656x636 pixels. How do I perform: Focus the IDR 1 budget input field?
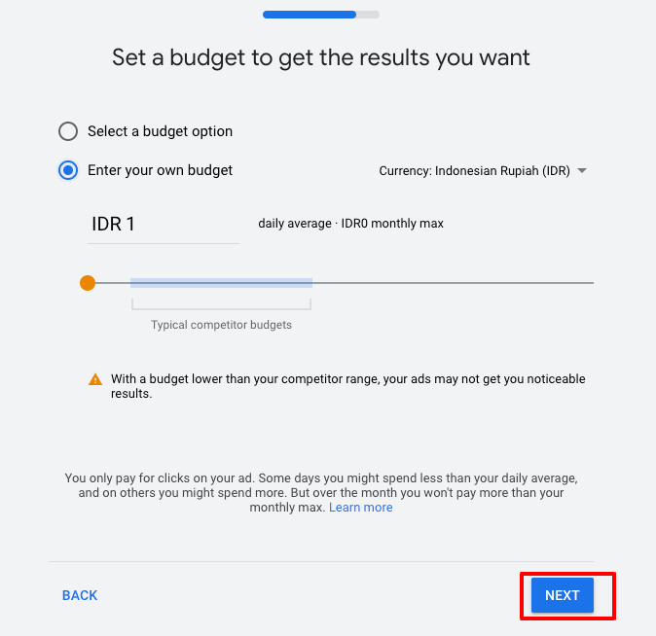[163, 224]
